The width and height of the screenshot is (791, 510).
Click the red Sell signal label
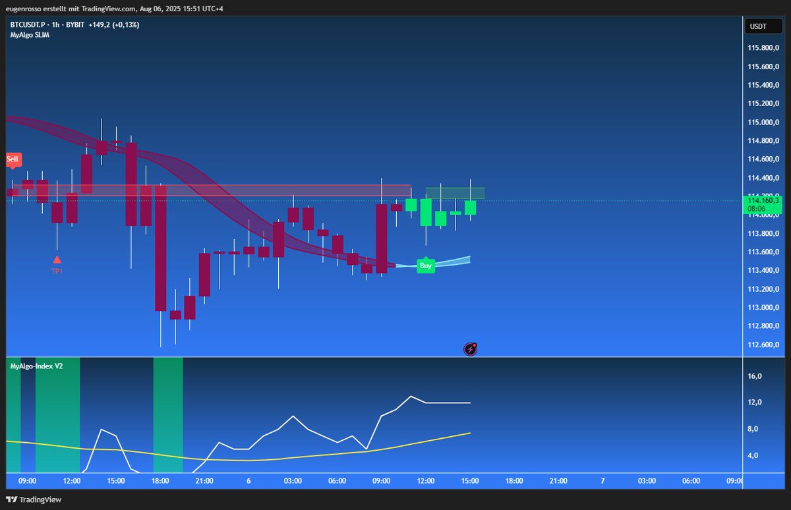13,159
